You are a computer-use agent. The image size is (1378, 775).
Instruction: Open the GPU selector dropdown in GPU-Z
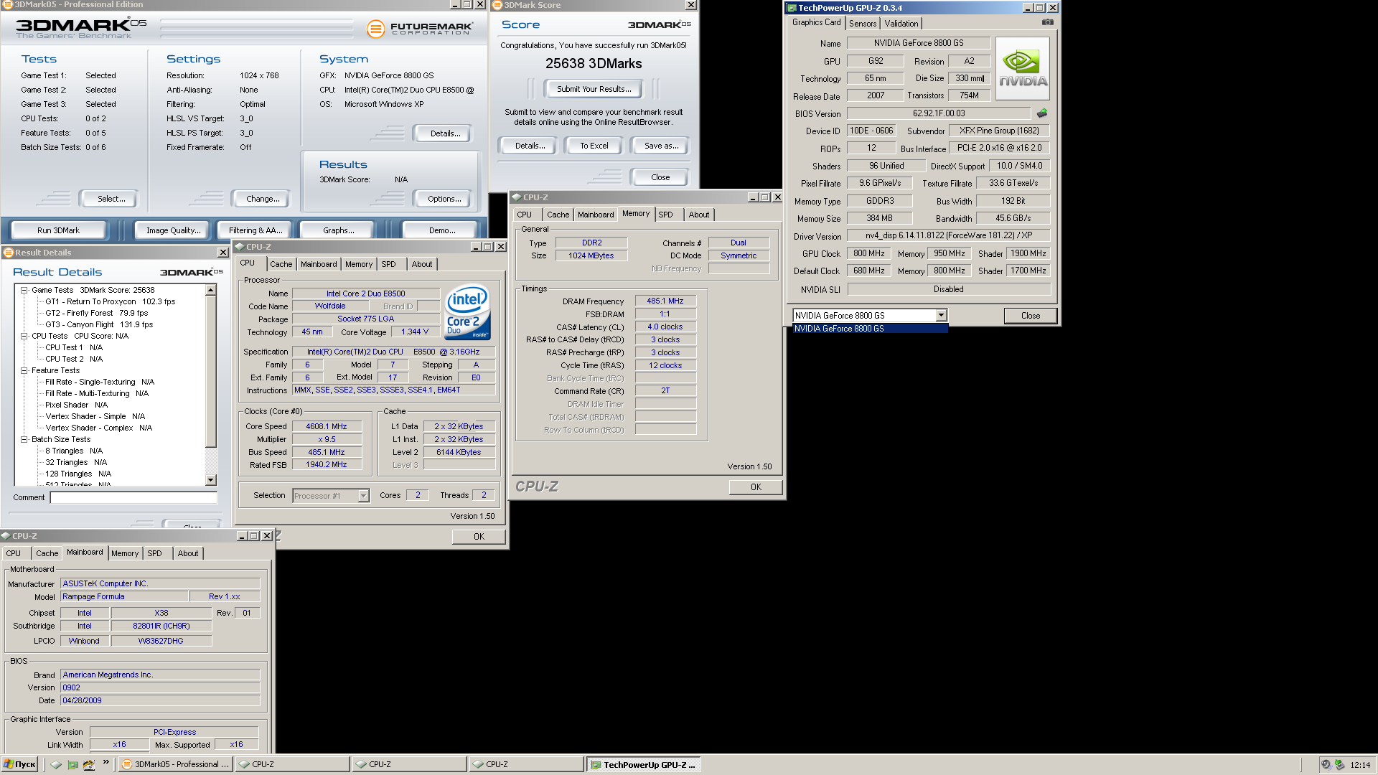941,316
